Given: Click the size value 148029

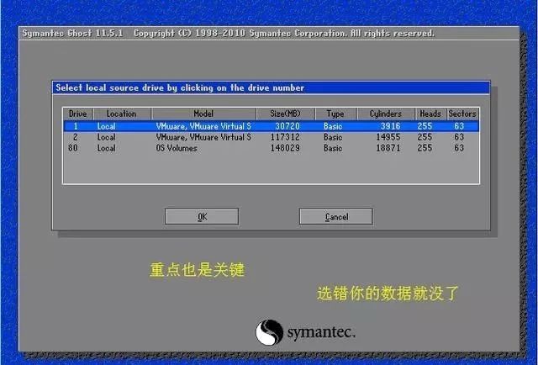Looking at the screenshot, I should coord(285,148).
